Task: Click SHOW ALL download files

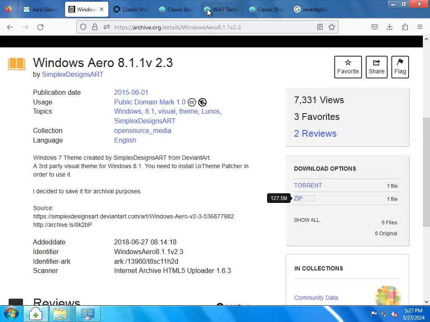Action: tap(307, 220)
